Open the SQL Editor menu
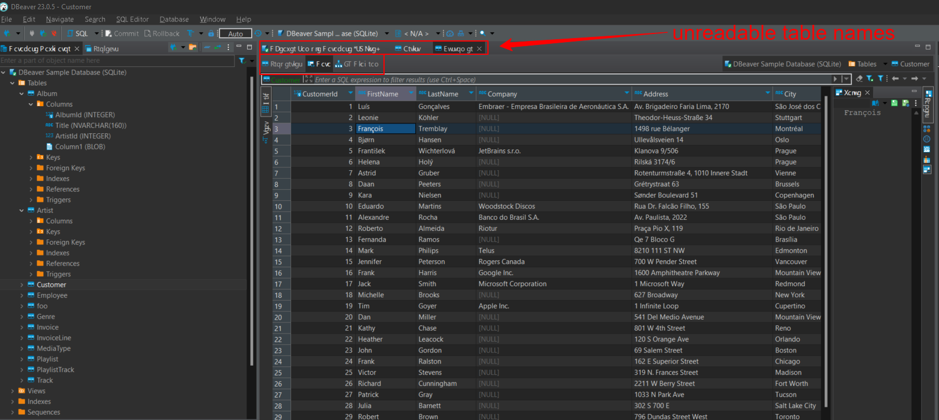Image resolution: width=939 pixels, height=420 pixels. coord(132,19)
